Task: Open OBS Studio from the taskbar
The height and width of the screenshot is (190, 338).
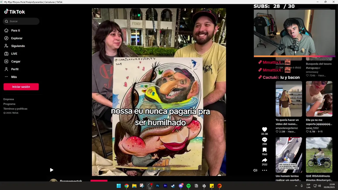Action: (150, 186)
